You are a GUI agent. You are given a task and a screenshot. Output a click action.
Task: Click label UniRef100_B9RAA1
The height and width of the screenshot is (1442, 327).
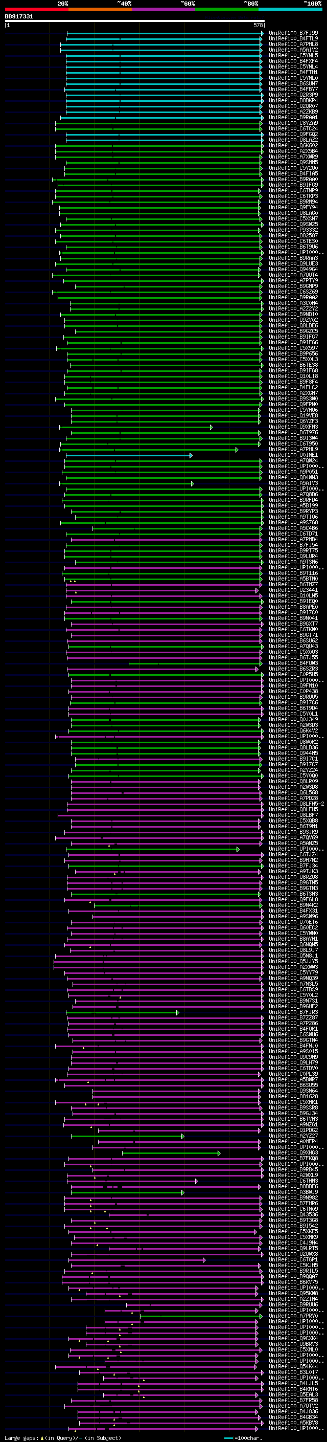pyautogui.click(x=293, y=118)
